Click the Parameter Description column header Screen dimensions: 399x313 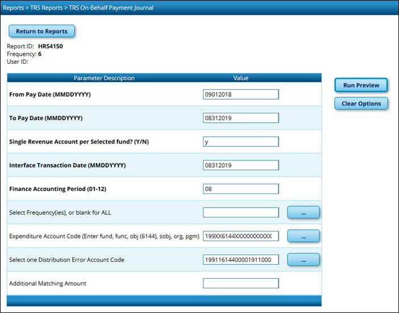click(x=104, y=78)
